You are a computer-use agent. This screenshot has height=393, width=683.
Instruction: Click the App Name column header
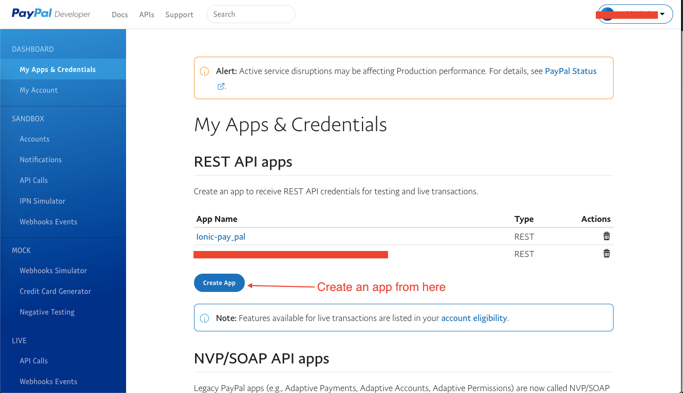click(217, 219)
